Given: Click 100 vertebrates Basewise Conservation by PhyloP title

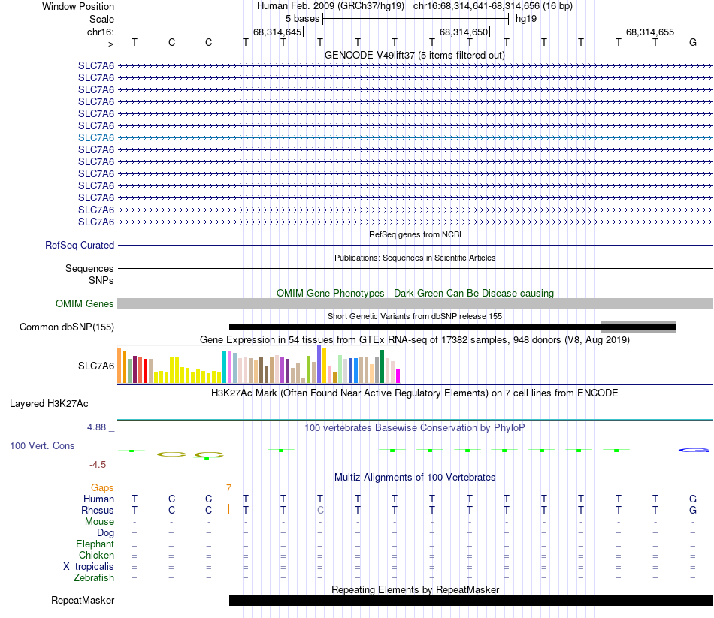Looking at the screenshot, I should [x=414, y=428].
